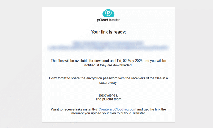Click the line mentioning upload your files
This screenshot has height=128, width=213.
(x=108, y=113)
